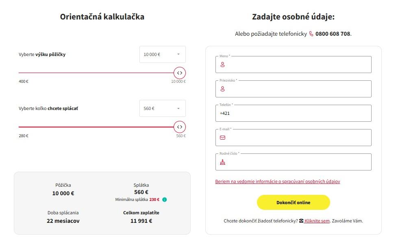The image size is (398, 248).
Task: Click the monthly payment slider handle
Action: click(180, 127)
